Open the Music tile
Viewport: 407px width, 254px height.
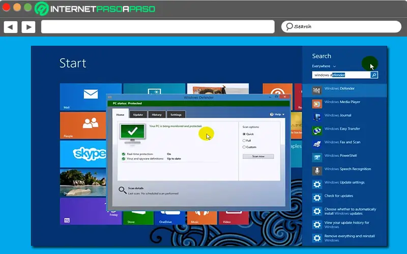(x=201, y=218)
